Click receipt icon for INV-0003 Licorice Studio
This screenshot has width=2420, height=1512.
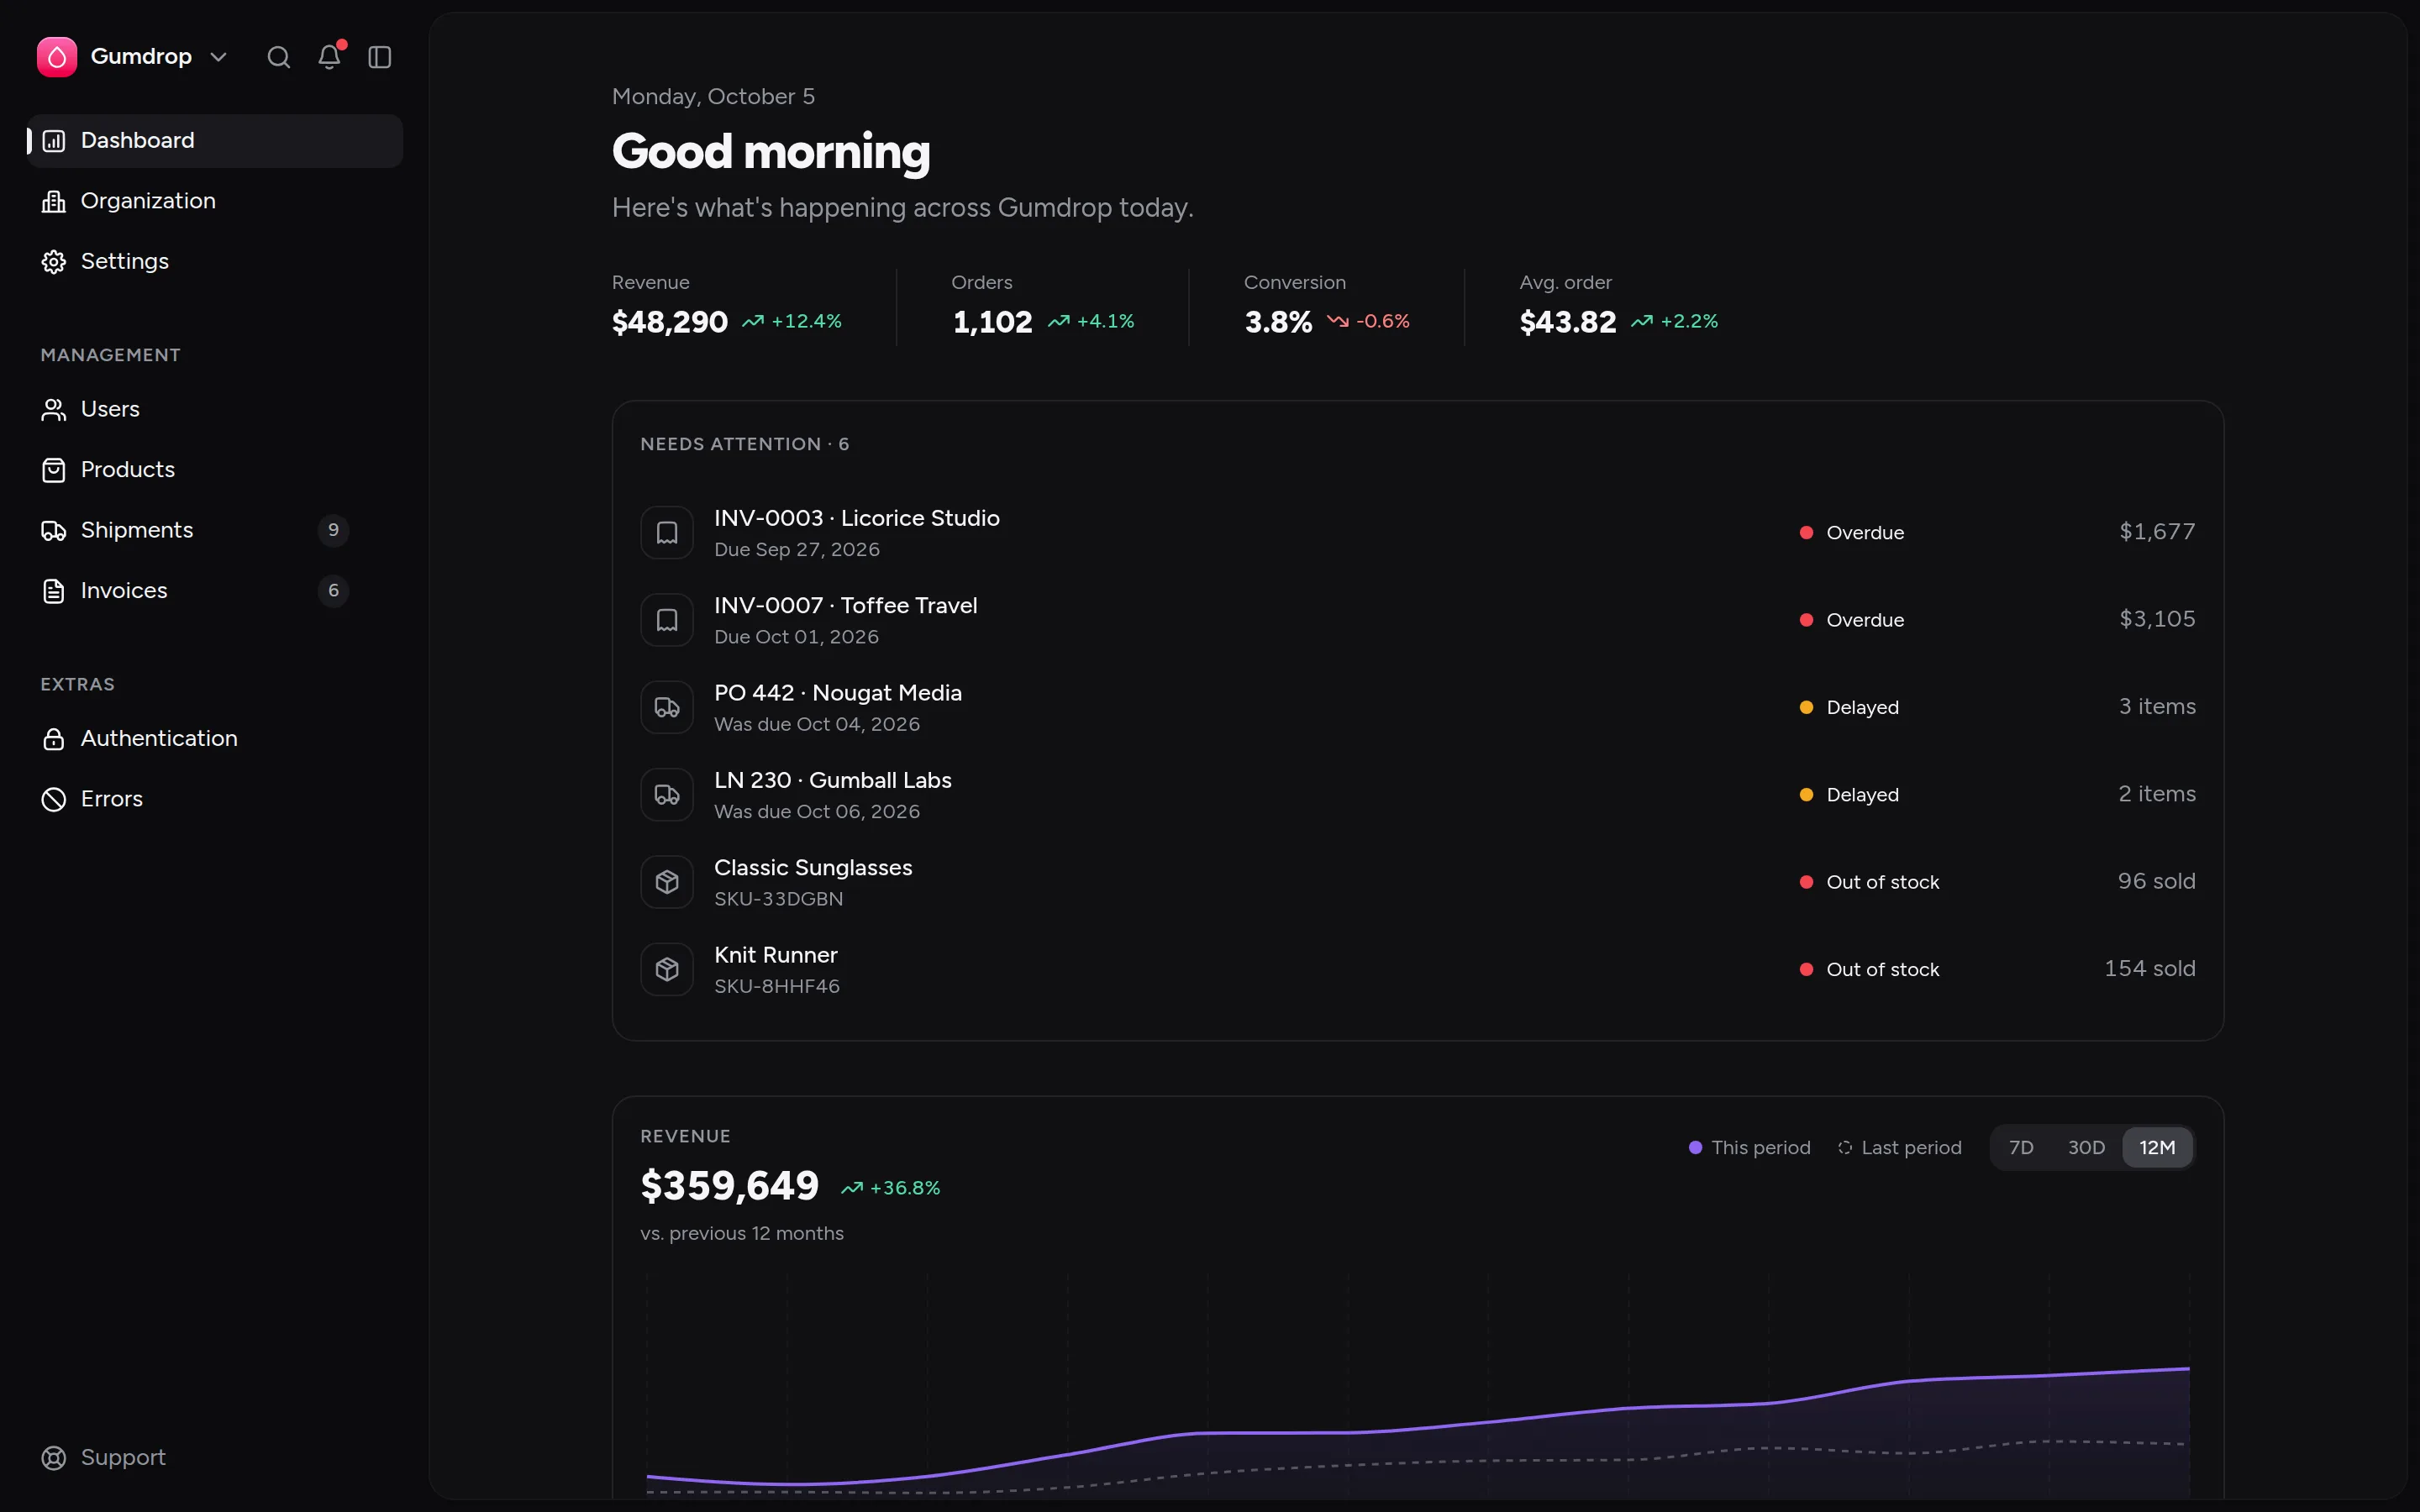click(667, 533)
